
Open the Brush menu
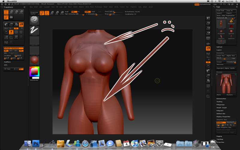[x=36, y=7]
